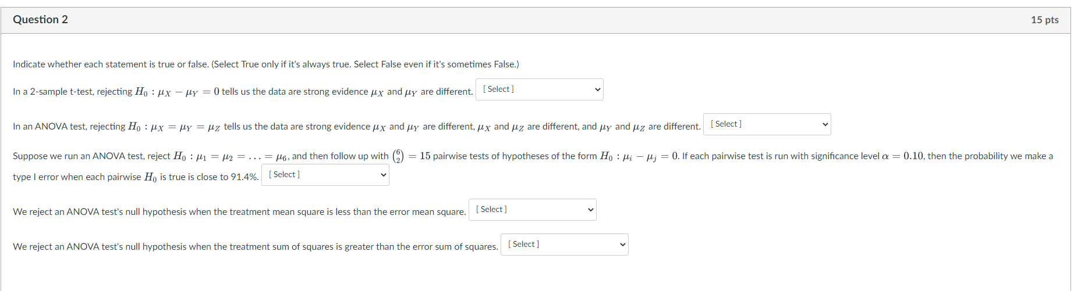
Task: Click the α = 0.10 significance level formula
Action: click(902, 156)
